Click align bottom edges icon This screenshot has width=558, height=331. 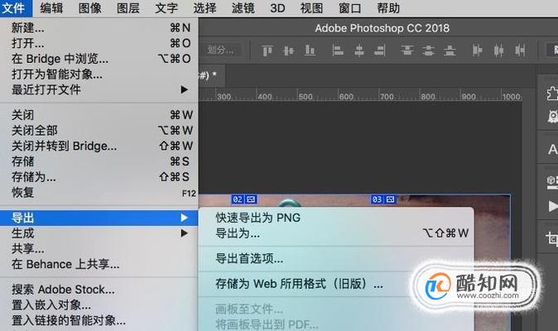coord(310,50)
